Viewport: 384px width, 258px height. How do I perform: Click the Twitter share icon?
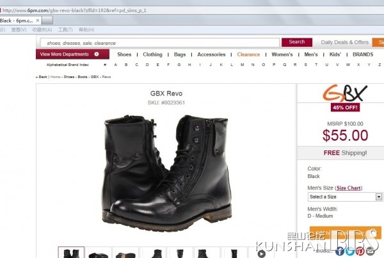point(350,252)
